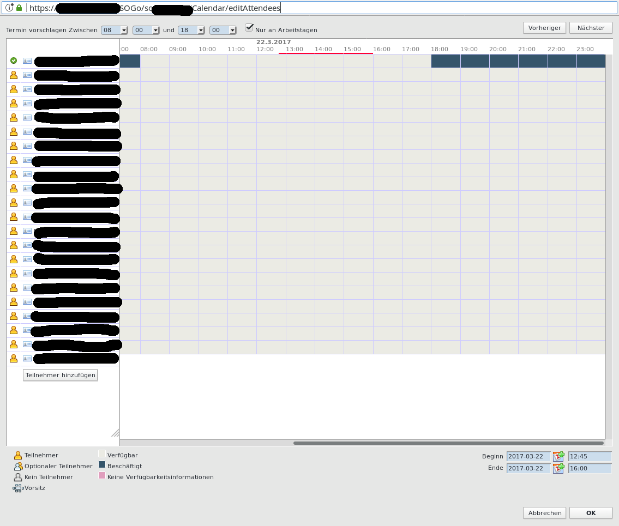Image resolution: width=619 pixels, height=526 pixels.
Task: Click the site information icon in address bar
Action: (9, 8)
